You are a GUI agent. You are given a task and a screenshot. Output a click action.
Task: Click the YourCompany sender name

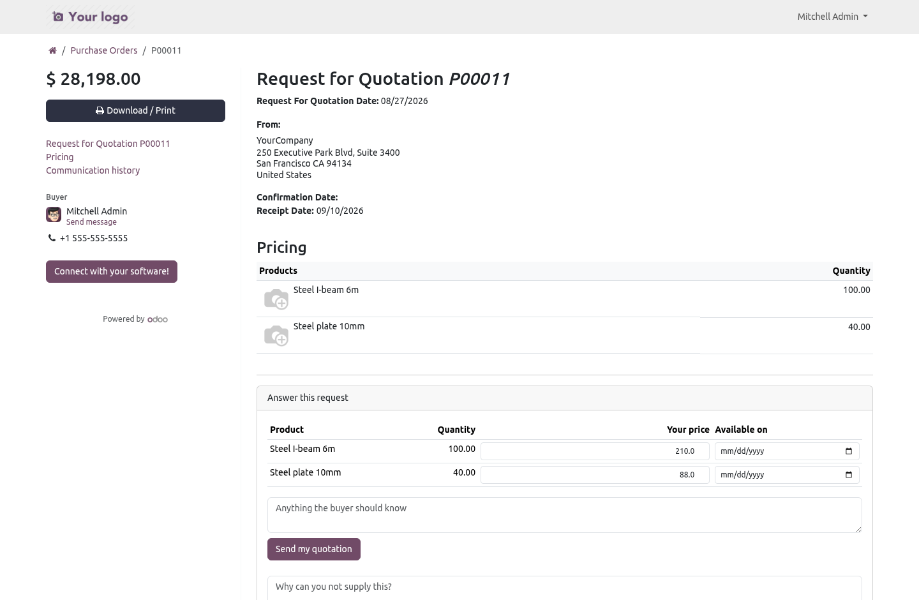click(285, 140)
